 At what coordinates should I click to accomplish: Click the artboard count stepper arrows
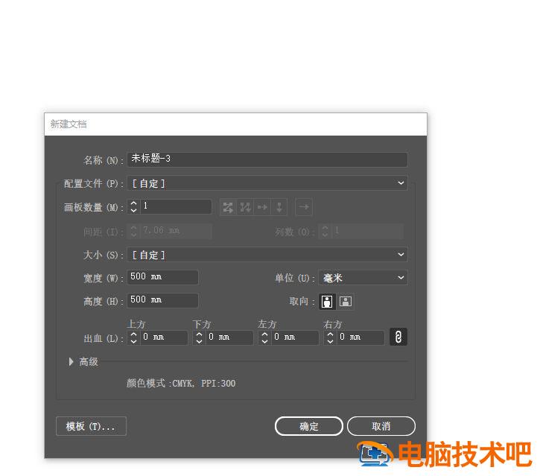coord(133,206)
